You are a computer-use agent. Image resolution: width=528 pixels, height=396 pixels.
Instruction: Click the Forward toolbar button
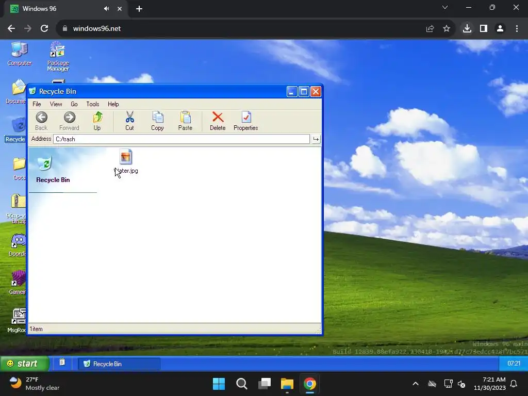(x=70, y=121)
